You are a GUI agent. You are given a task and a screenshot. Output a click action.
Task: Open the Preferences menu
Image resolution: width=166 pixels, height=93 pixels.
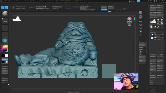coord(72,3)
